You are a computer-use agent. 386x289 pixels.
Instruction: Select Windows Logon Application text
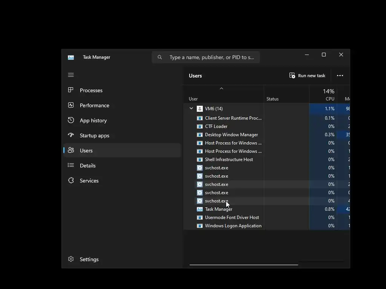point(233,226)
